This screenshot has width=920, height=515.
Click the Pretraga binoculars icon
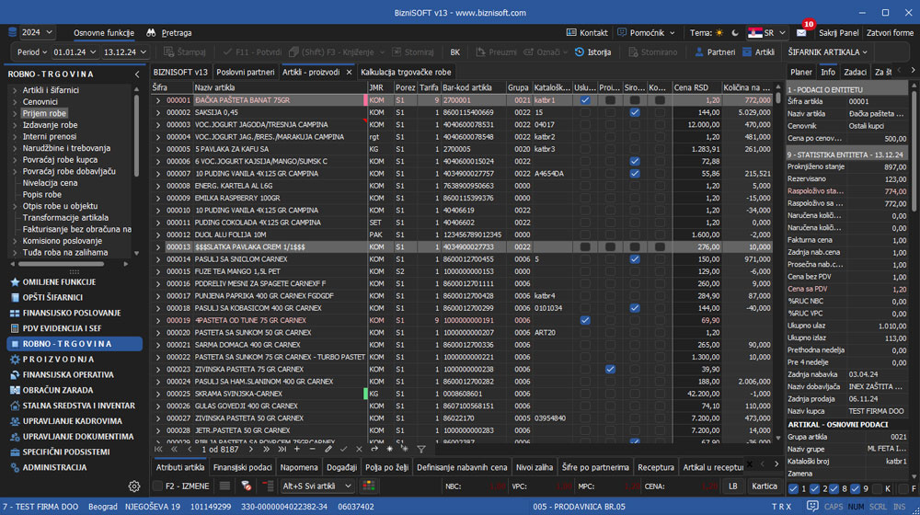pos(151,33)
